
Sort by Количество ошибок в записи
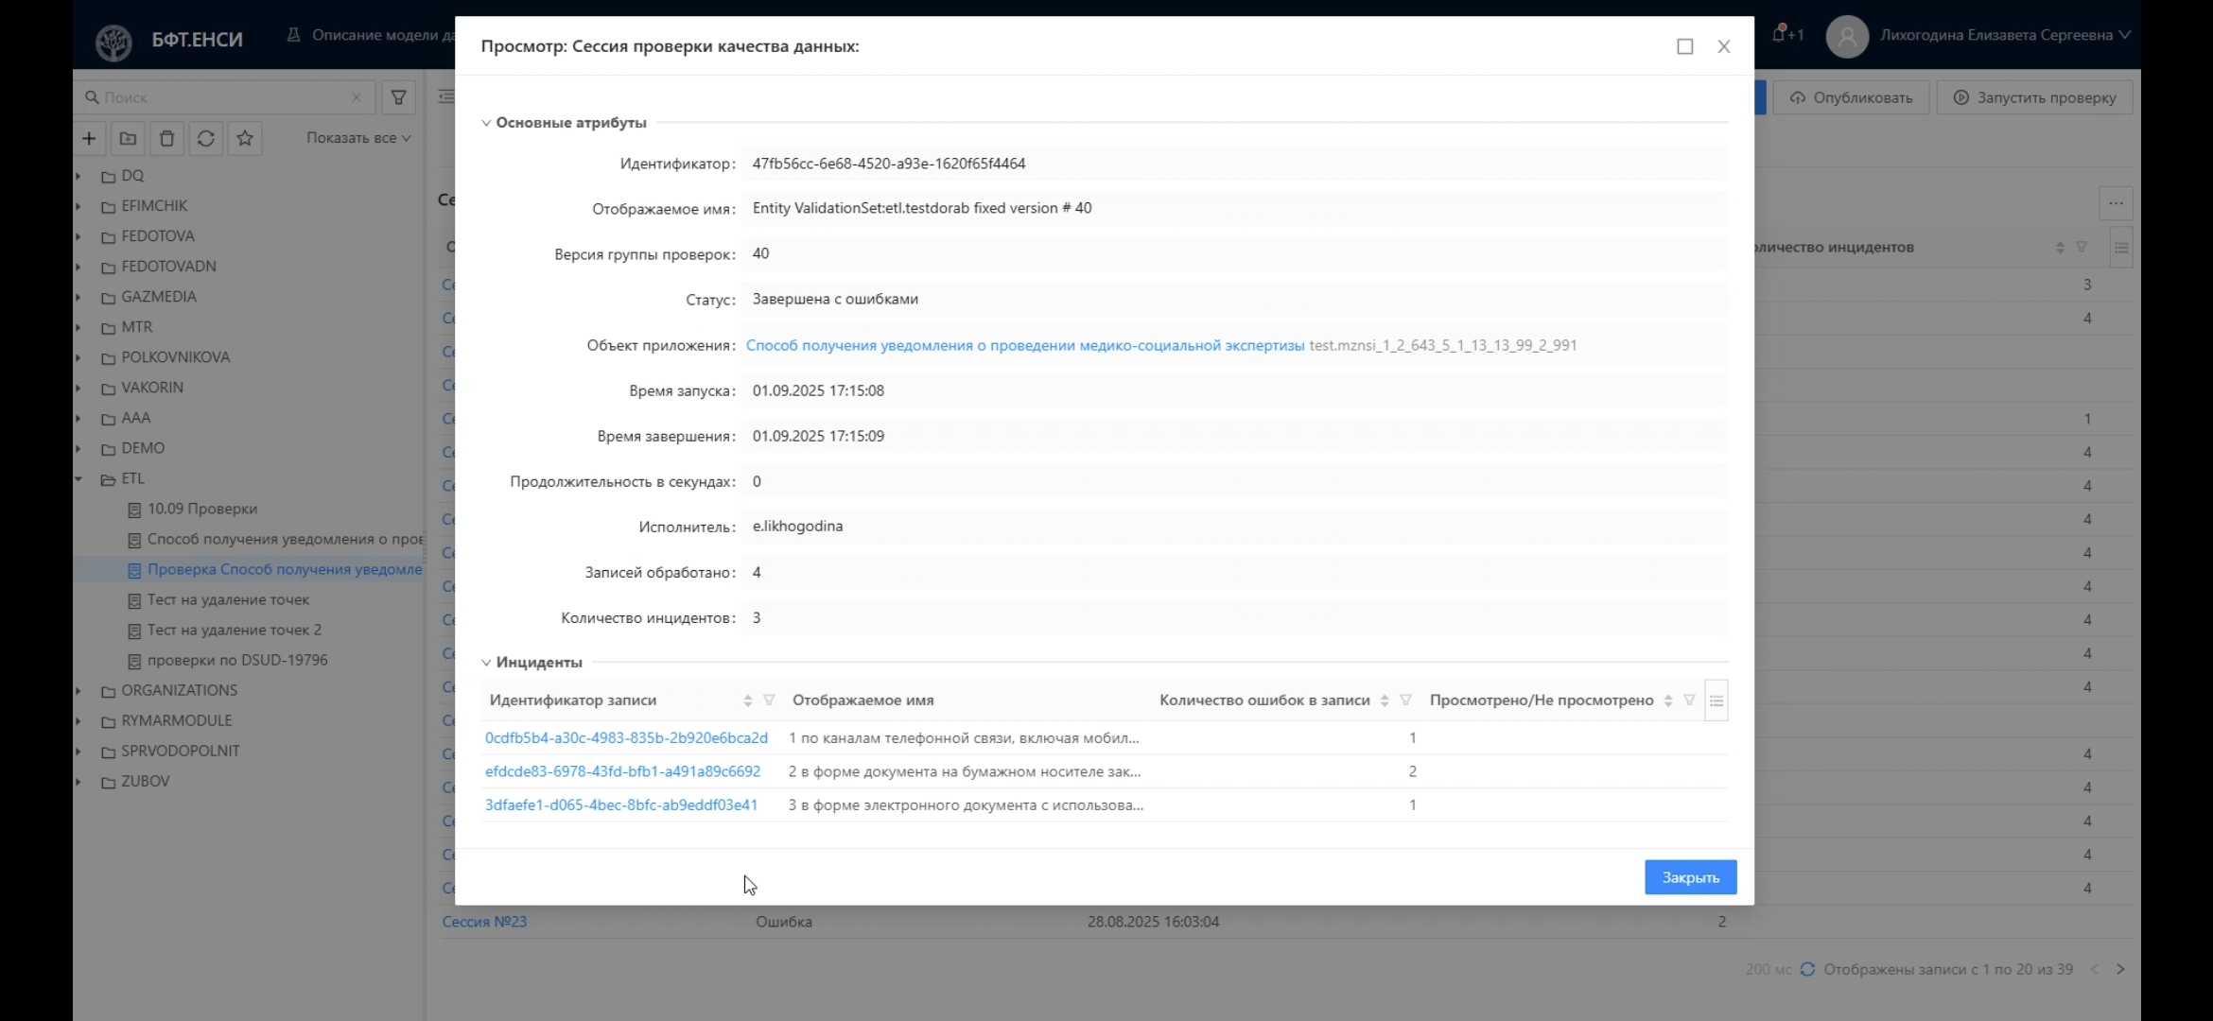1385,701
